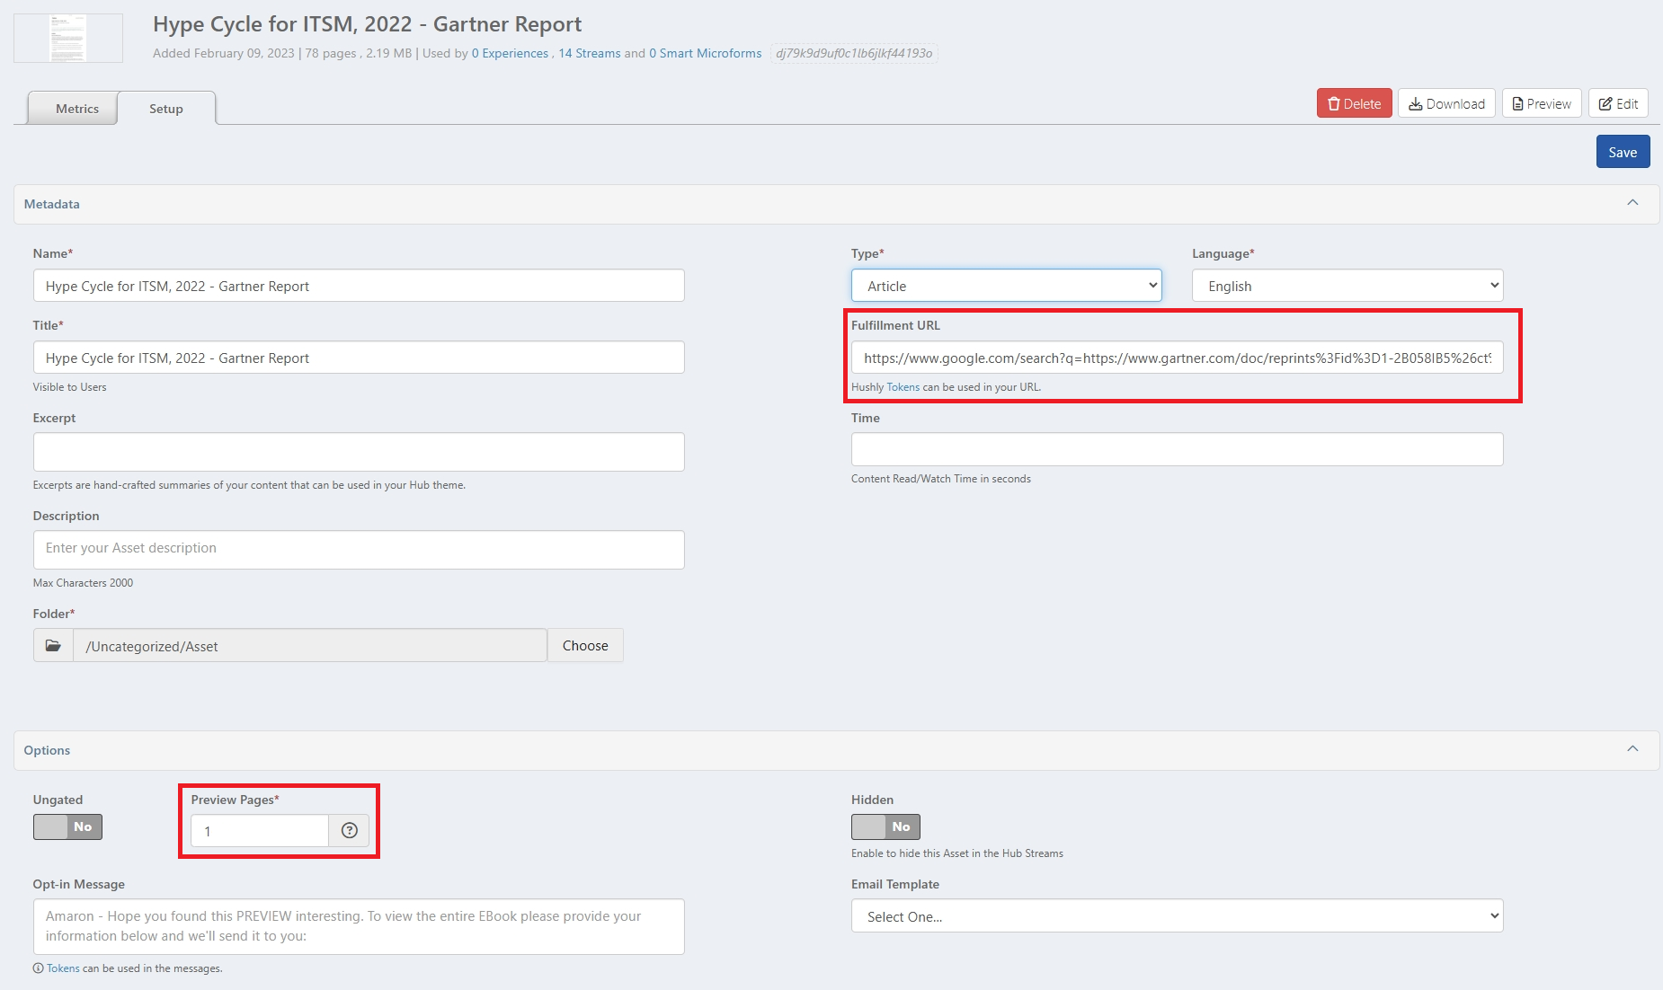Click the Options section header title

pos(47,750)
